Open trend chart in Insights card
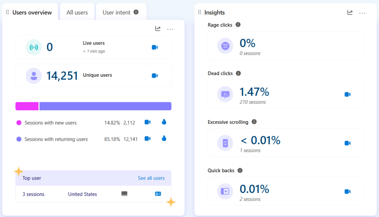 [350, 13]
